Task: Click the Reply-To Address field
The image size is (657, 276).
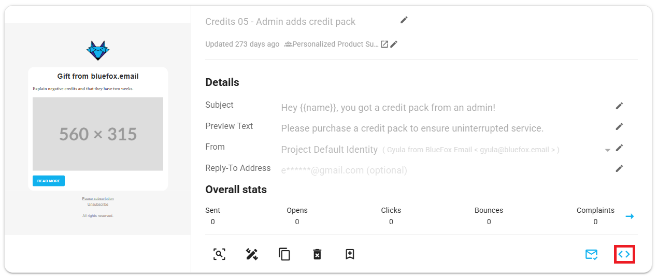Action: [344, 170]
